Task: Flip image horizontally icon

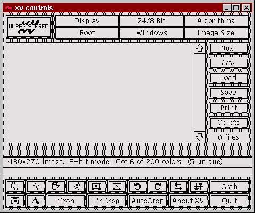Action: [x=178, y=187]
